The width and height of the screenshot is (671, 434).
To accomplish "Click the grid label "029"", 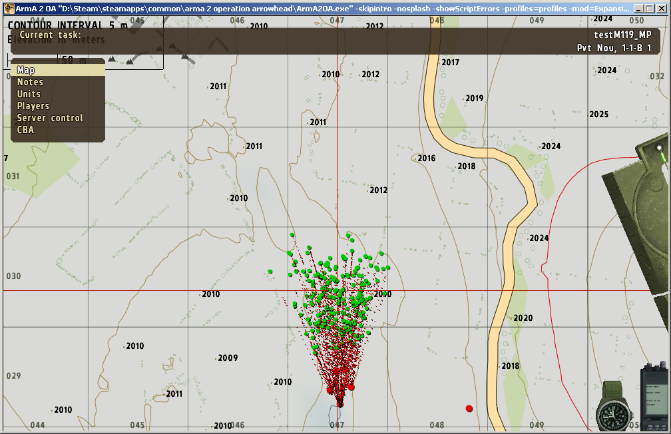I will [13, 376].
